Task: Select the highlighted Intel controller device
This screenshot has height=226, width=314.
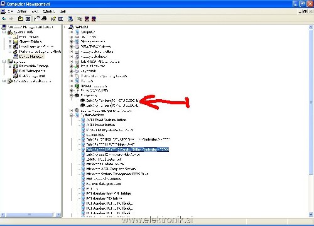Action: point(127,149)
